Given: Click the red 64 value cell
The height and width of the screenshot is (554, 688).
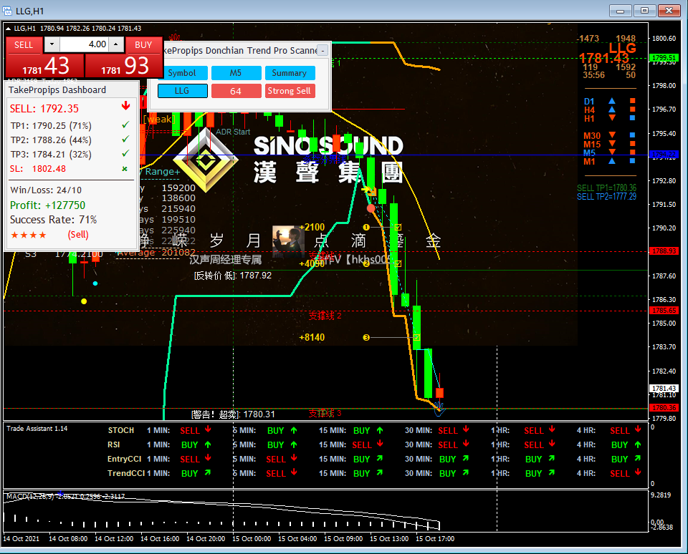Looking at the screenshot, I should [x=236, y=91].
